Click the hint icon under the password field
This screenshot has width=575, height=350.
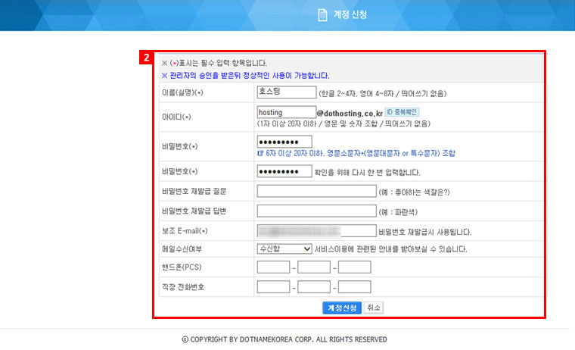[261, 153]
